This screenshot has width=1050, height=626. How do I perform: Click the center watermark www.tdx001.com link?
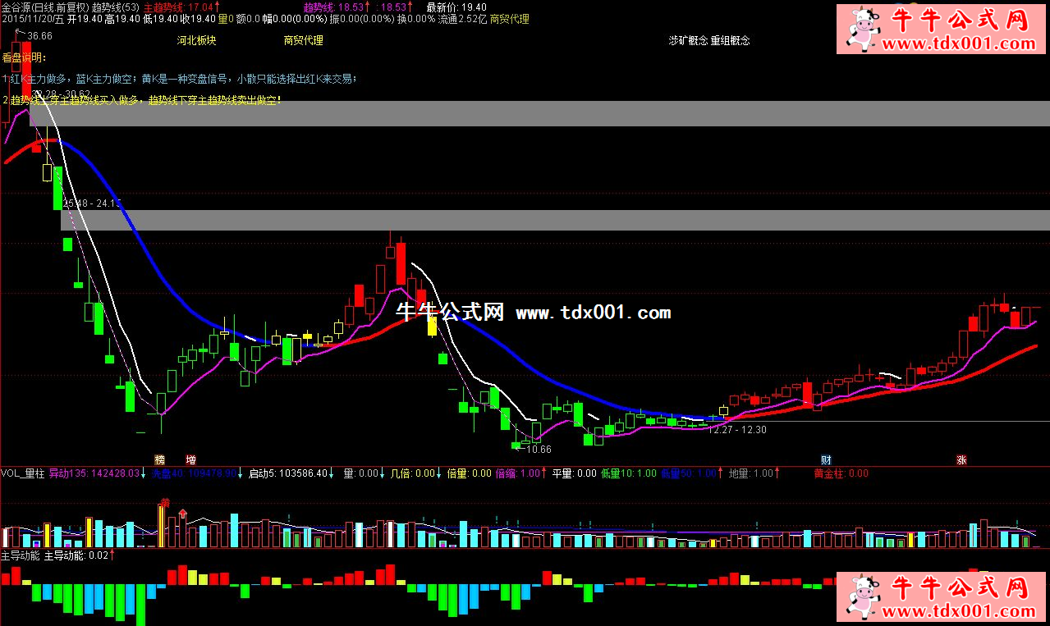[593, 313]
